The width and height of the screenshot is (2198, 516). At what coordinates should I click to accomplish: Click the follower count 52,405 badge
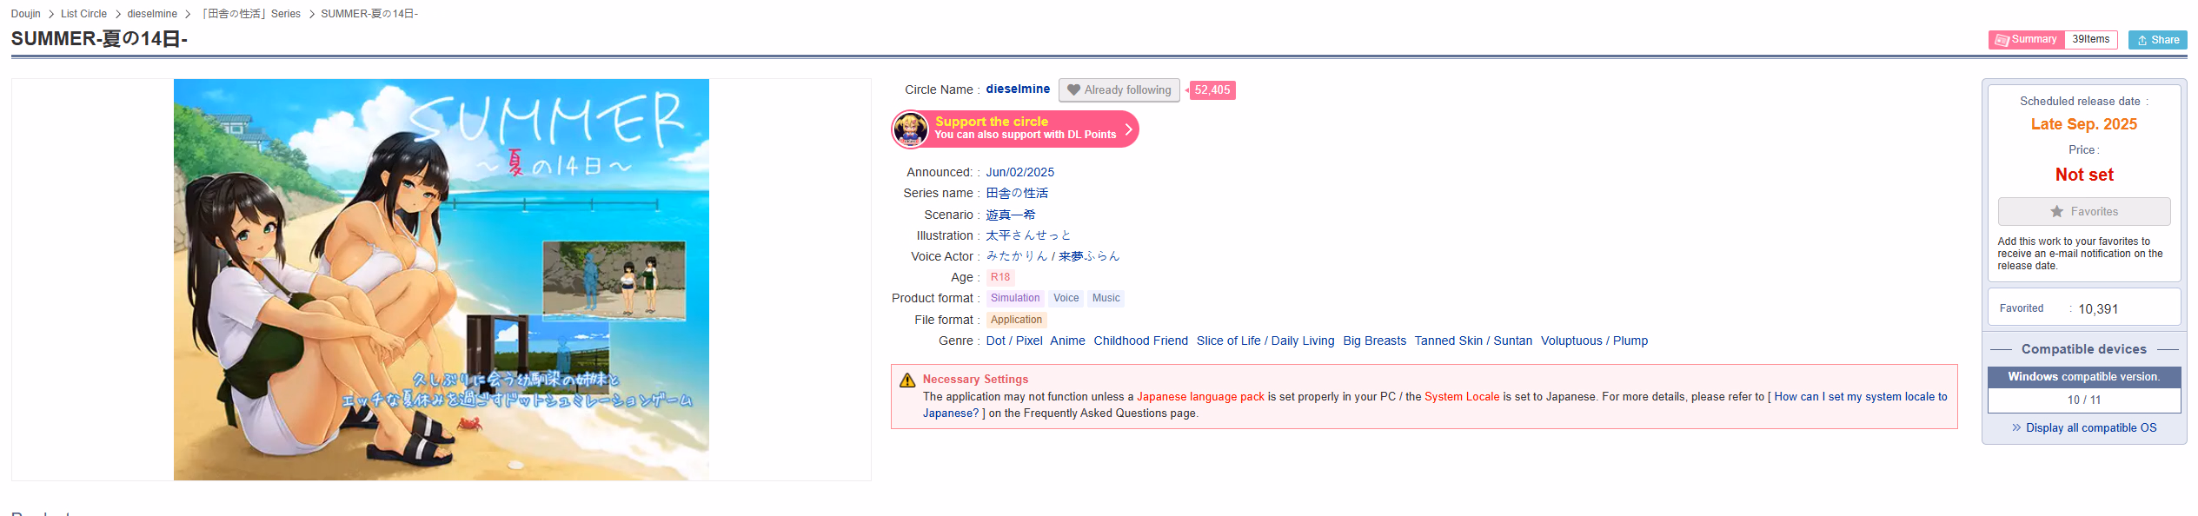tap(1212, 90)
